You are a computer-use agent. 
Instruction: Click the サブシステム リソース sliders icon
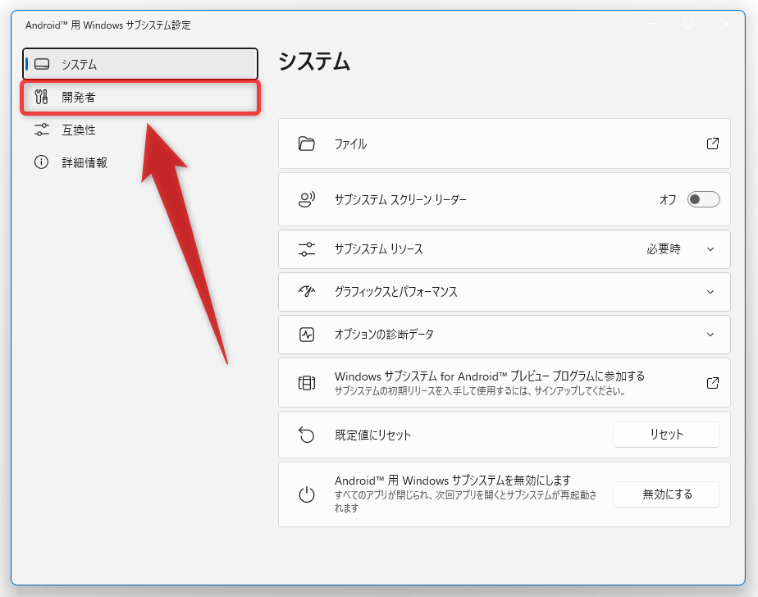pyautogui.click(x=307, y=249)
